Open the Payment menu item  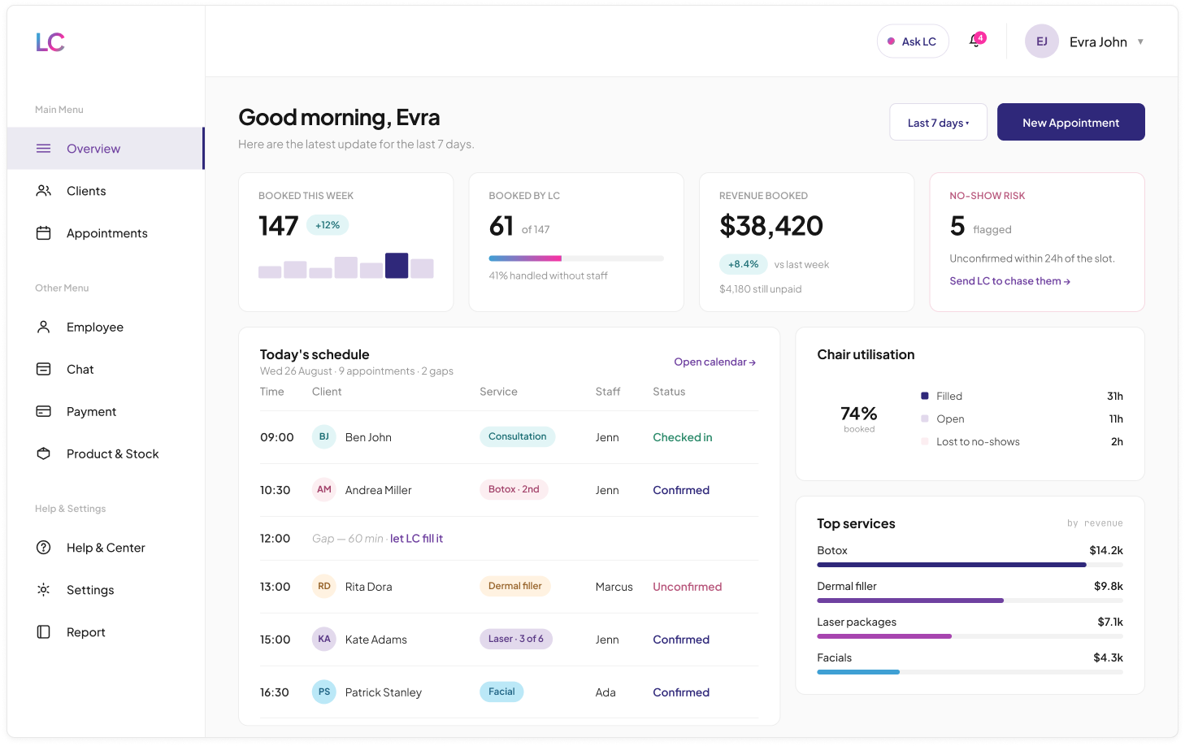[106, 411]
